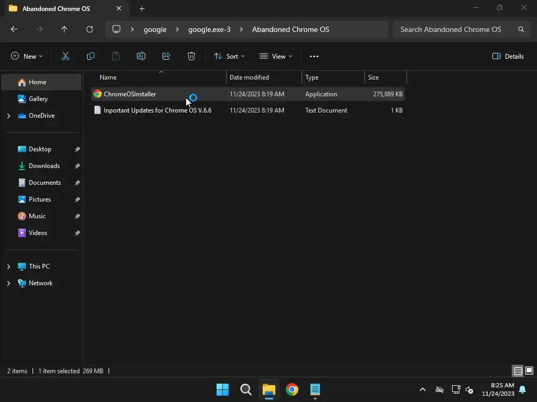Viewport: 537px width, 402px height.
Task: Open Downloads in the sidebar
Action: [x=41, y=166]
